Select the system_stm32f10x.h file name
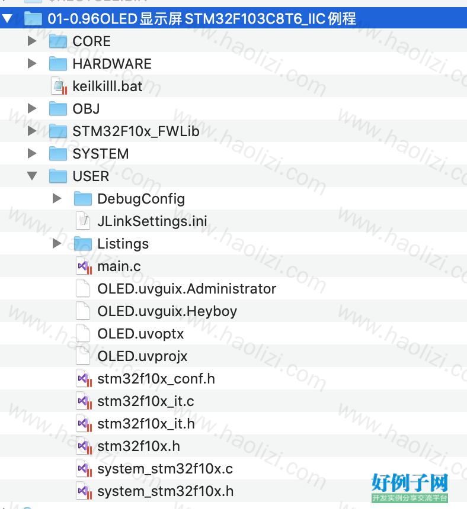The image size is (467, 509). coord(166,491)
